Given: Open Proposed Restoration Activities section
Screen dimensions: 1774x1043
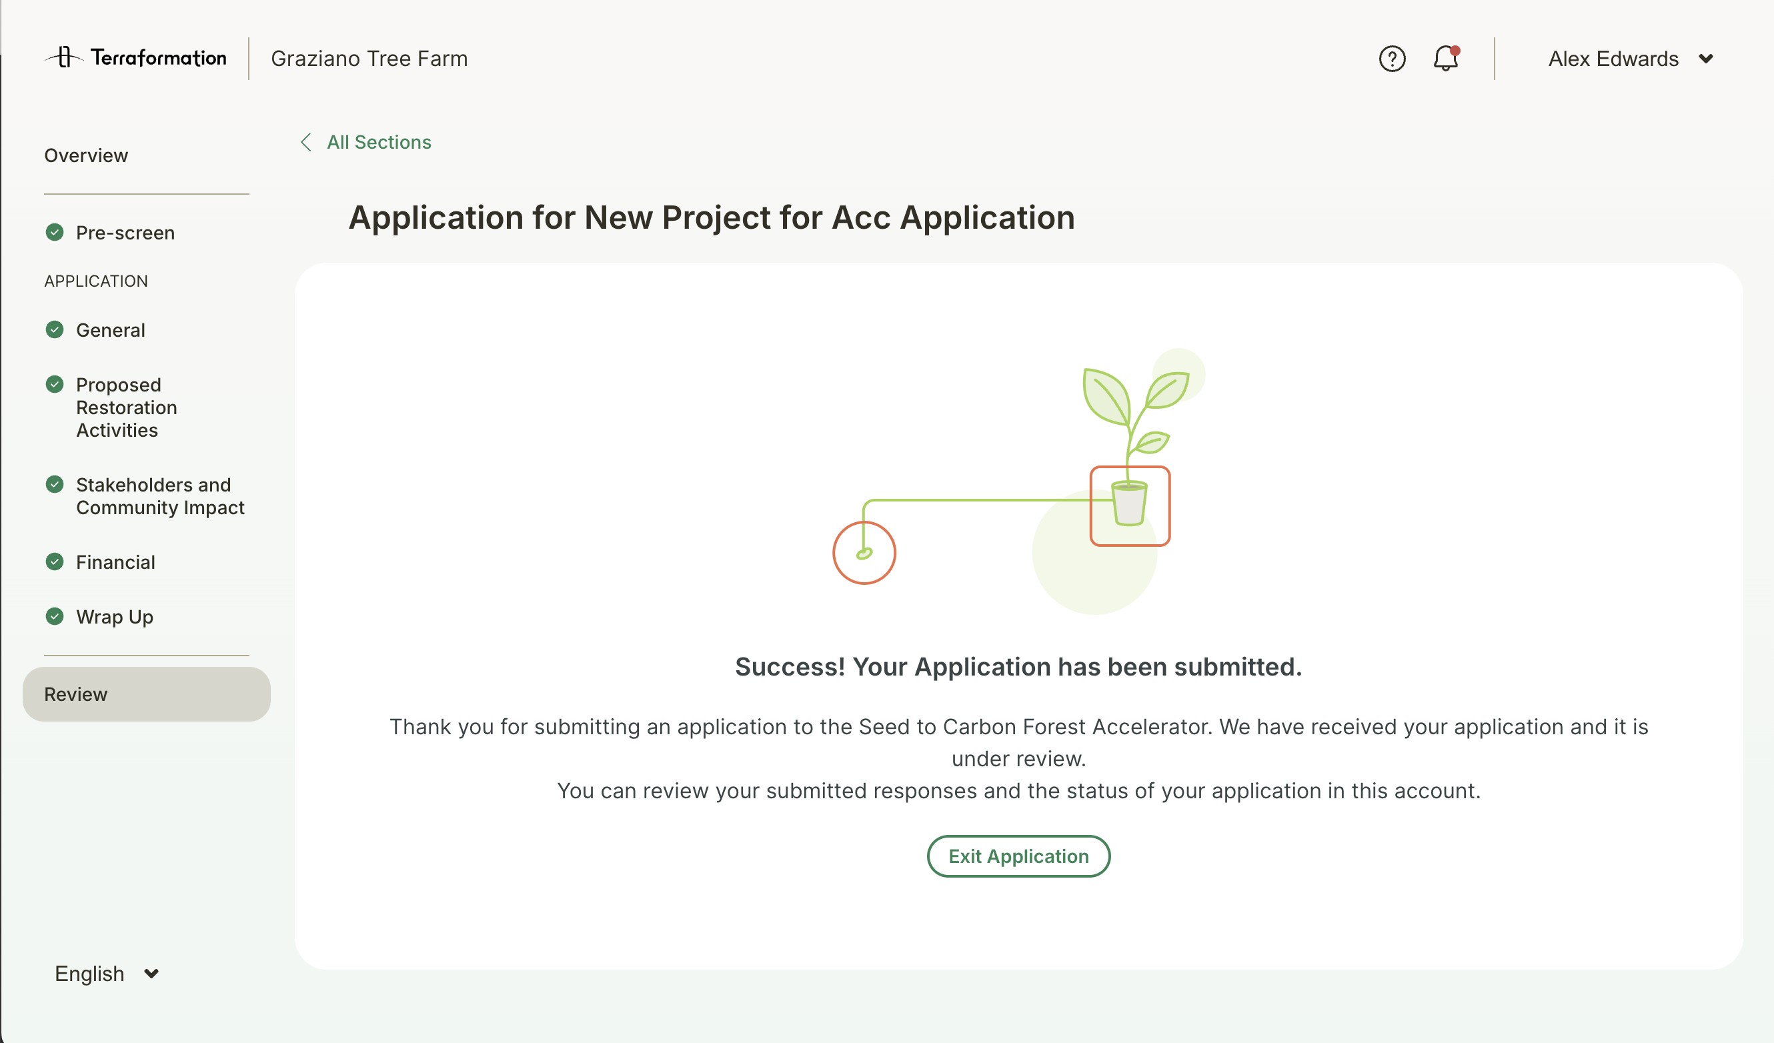Looking at the screenshot, I should [x=127, y=407].
